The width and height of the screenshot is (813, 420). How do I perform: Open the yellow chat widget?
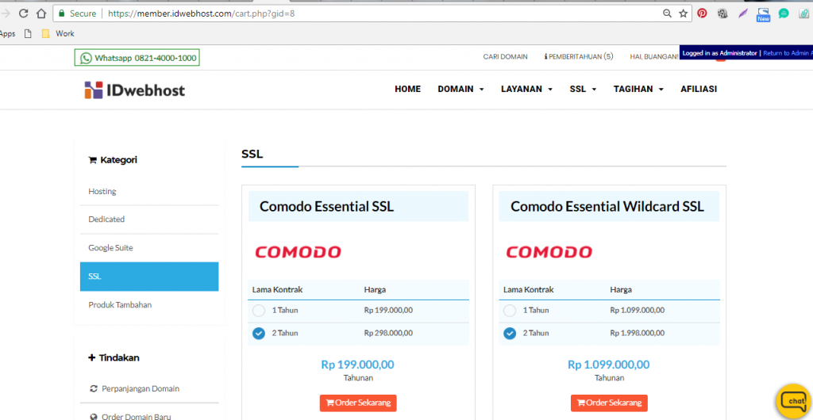pyautogui.click(x=793, y=400)
